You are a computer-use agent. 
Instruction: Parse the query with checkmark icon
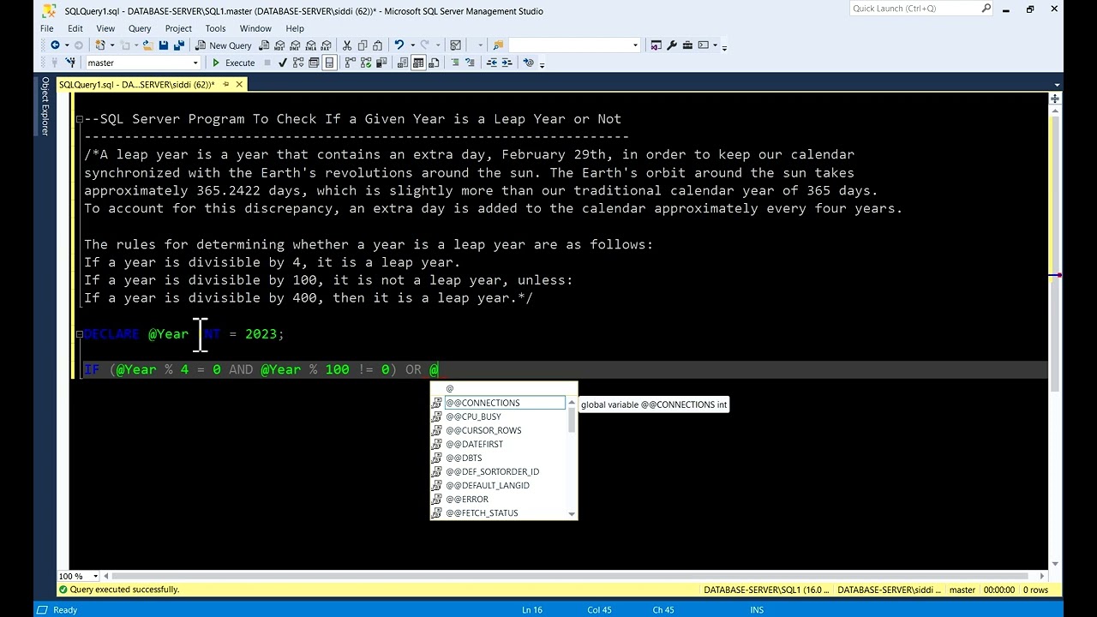[282, 63]
